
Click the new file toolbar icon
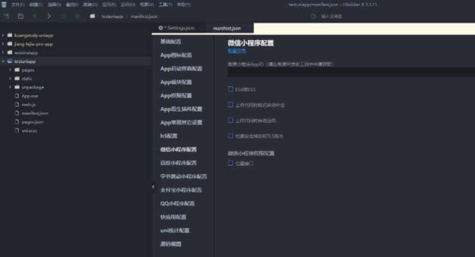coord(6,17)
